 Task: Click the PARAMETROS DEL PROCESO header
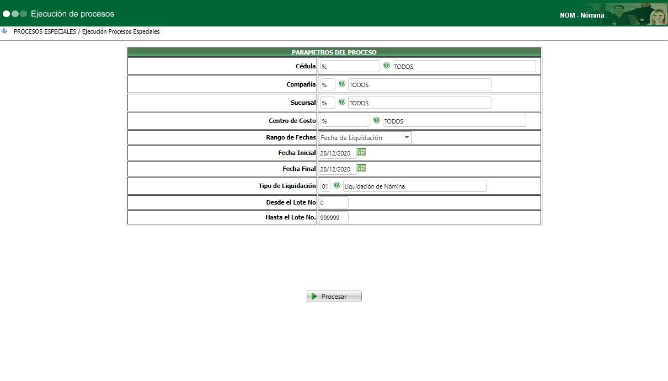(x=334, y=52)
